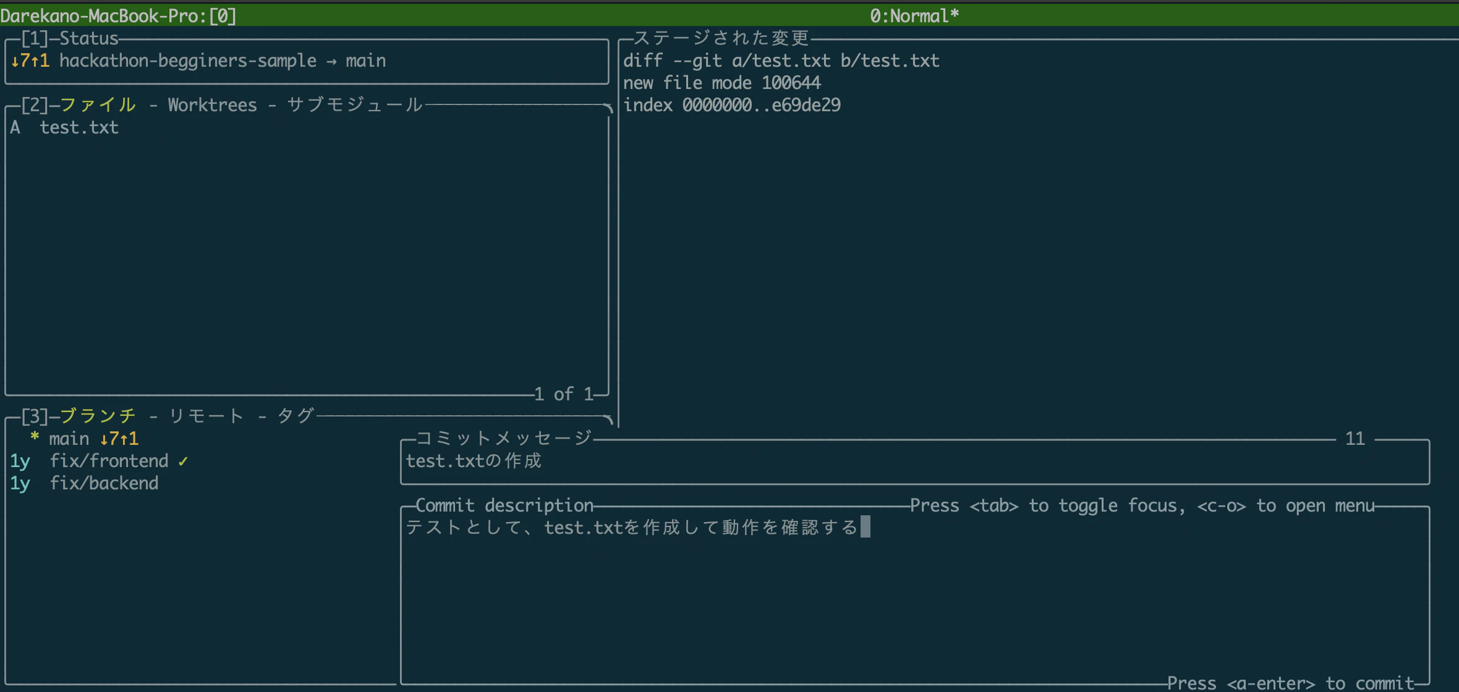Click the A status letter beside test.txt
Screen dimensions: 1459x692
tap(15, 127)
